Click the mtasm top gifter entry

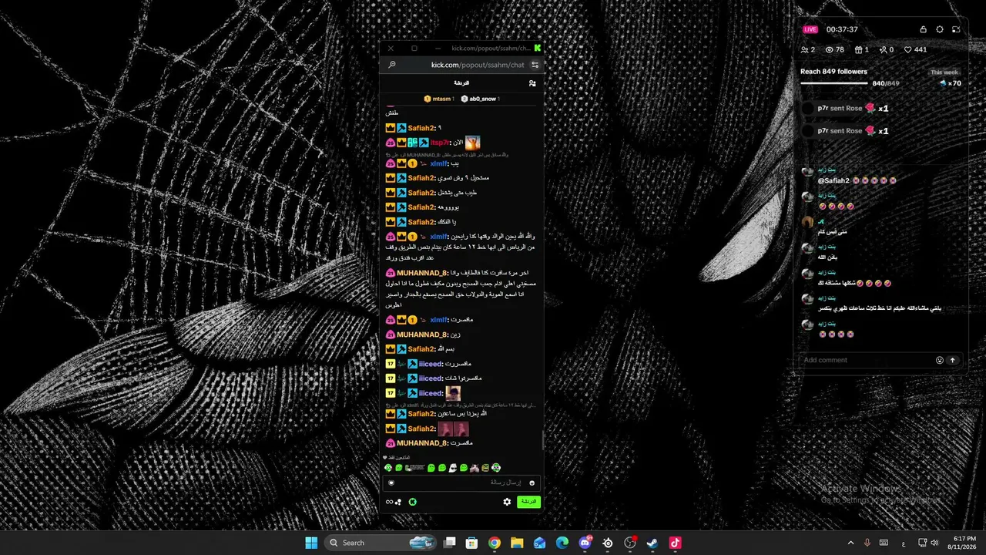coord(438,99)
